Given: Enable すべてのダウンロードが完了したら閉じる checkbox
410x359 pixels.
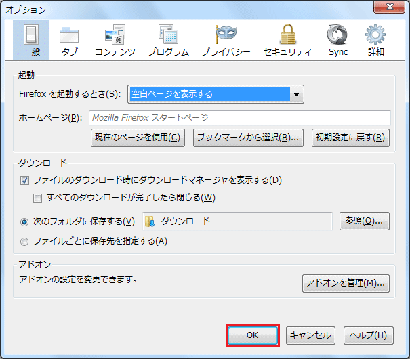Looking at the screenshot, I should click(x=38, y=198).
